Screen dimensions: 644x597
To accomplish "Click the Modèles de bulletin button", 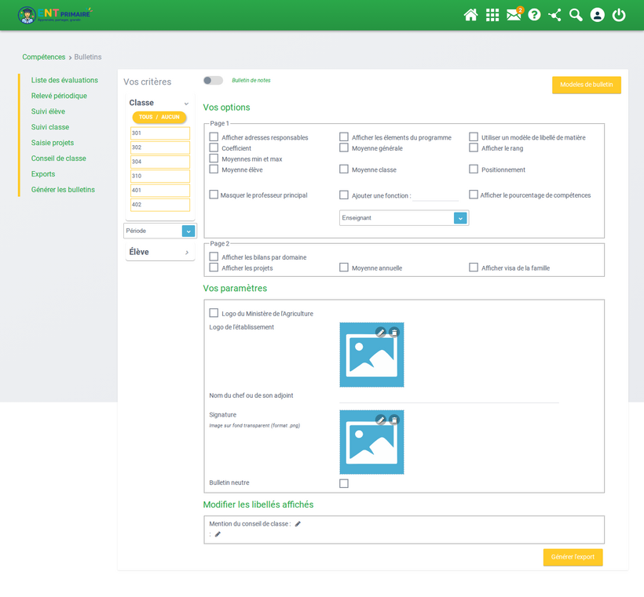I will pyautogui.click(x=587, y=85).
